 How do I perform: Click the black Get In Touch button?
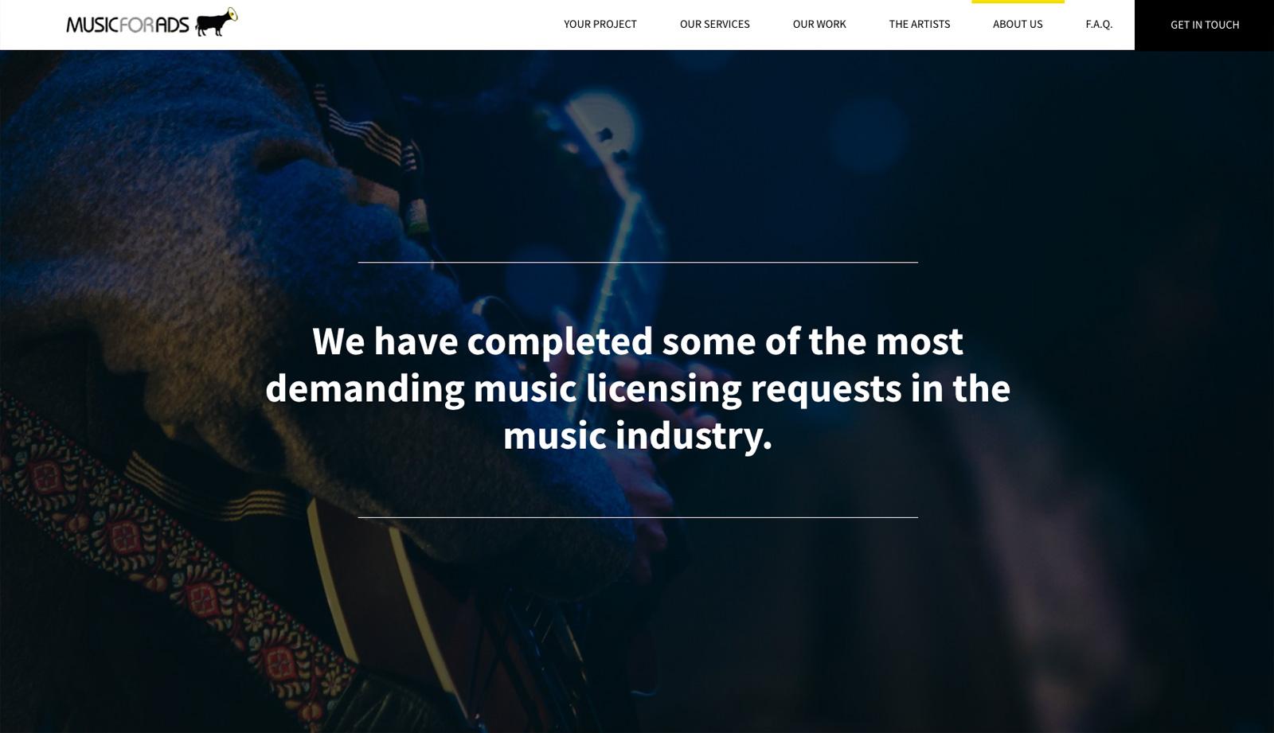tap(1204, 25)
